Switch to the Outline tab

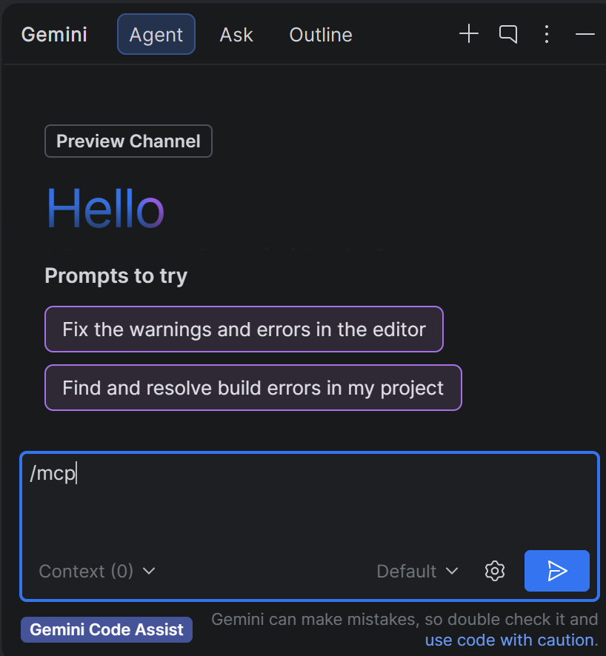(321, 35)
